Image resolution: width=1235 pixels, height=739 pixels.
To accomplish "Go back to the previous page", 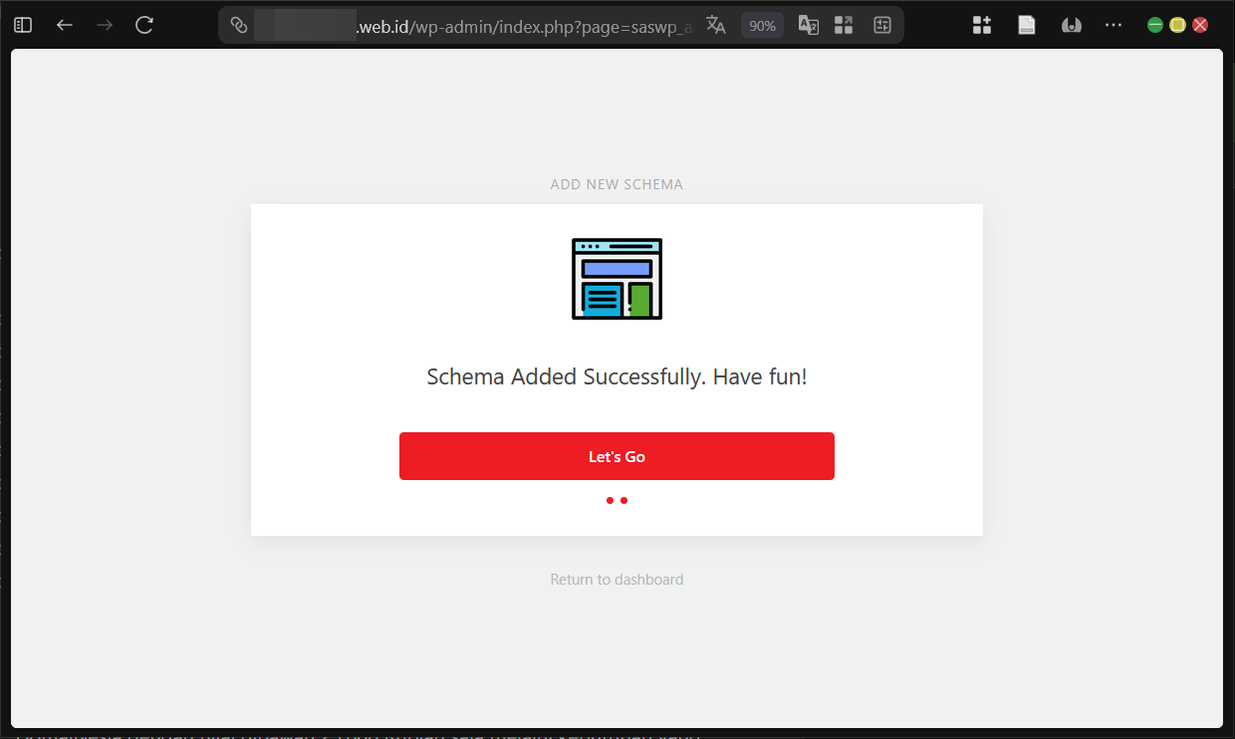I will point(65,25).
